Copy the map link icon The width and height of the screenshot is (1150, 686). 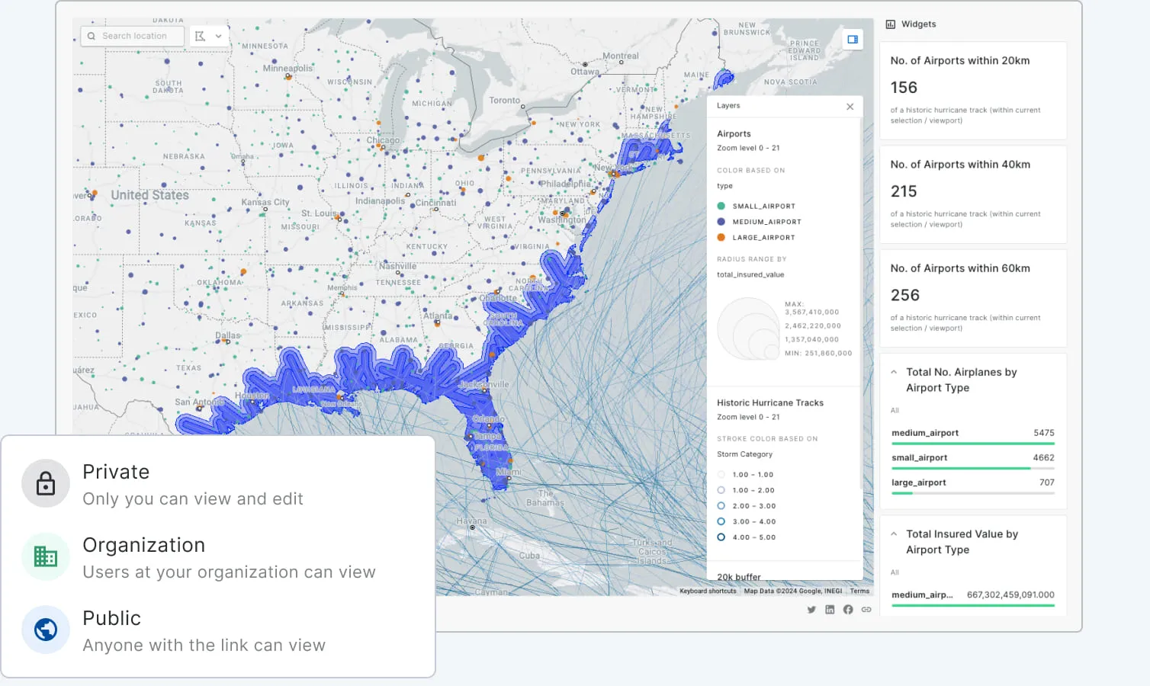tap(866, 610)
